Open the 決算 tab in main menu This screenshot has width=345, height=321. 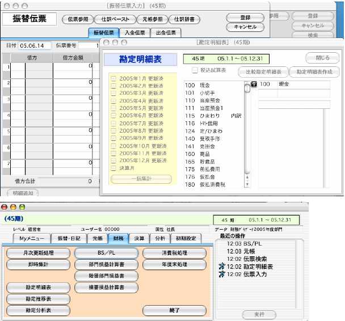tap(139, 238)
